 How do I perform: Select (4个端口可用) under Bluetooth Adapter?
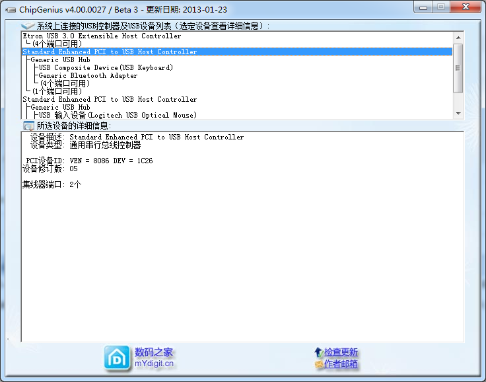237,83
